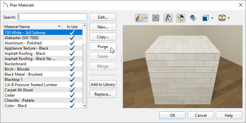Click In Use checkmark for Aluminum - Polished

point(72,43)
